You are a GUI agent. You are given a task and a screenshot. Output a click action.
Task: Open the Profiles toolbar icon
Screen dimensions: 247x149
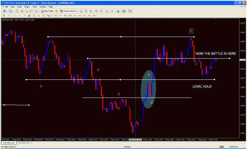10,11
